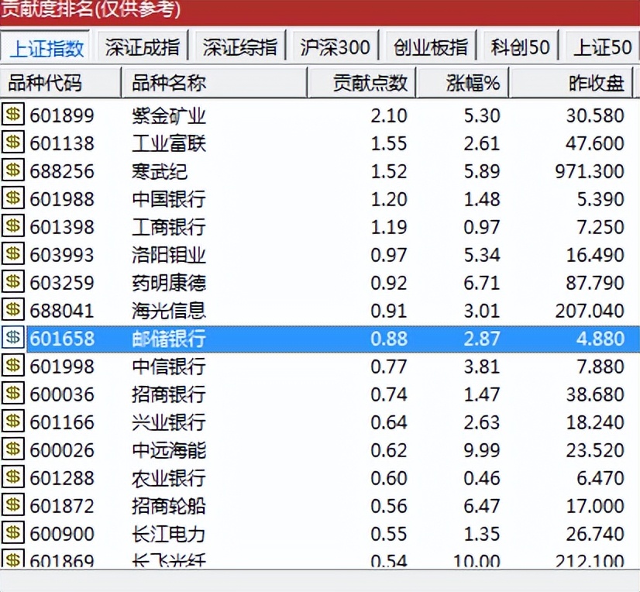Click stock code 600036
Viewport: 640px width, 592px height.
(x=62, y=394)
